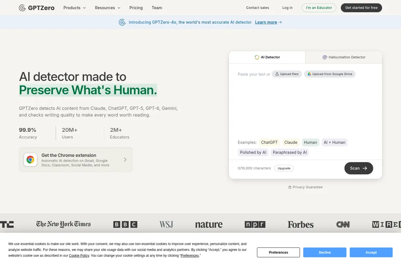Click the WSJ logo
Screen dimensions: 401x267
pyautogui.click(x=166, y=224)
